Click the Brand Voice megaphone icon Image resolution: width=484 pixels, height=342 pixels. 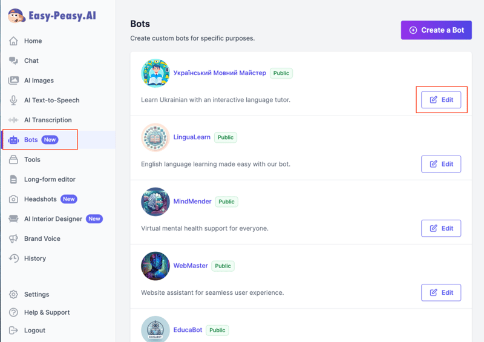pos(13,238)
